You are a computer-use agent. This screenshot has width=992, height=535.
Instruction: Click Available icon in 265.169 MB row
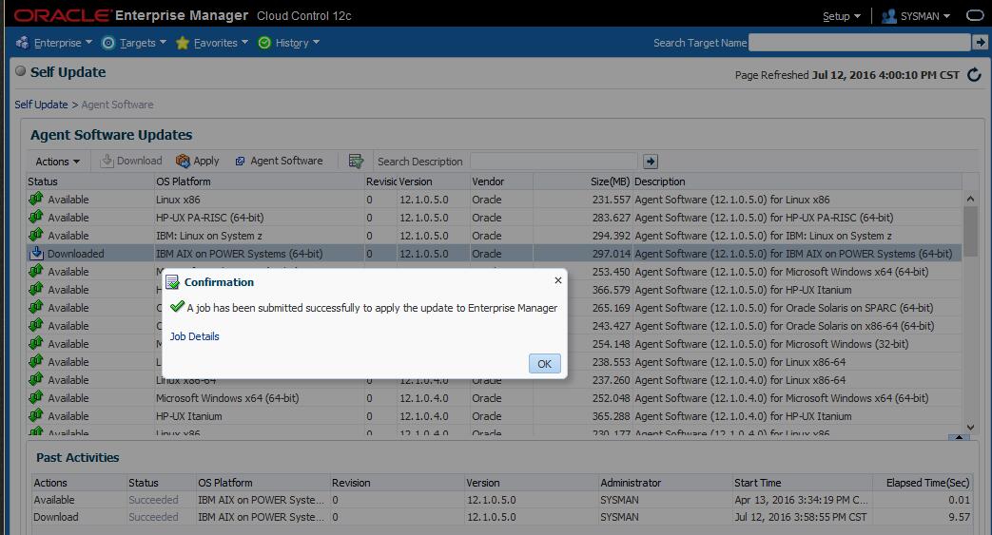pos(36,307)
